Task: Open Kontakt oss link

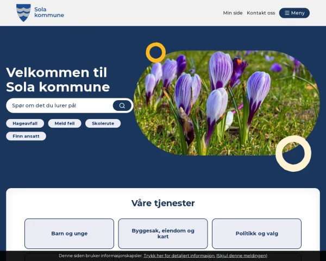Action: [x=261, y=13]
